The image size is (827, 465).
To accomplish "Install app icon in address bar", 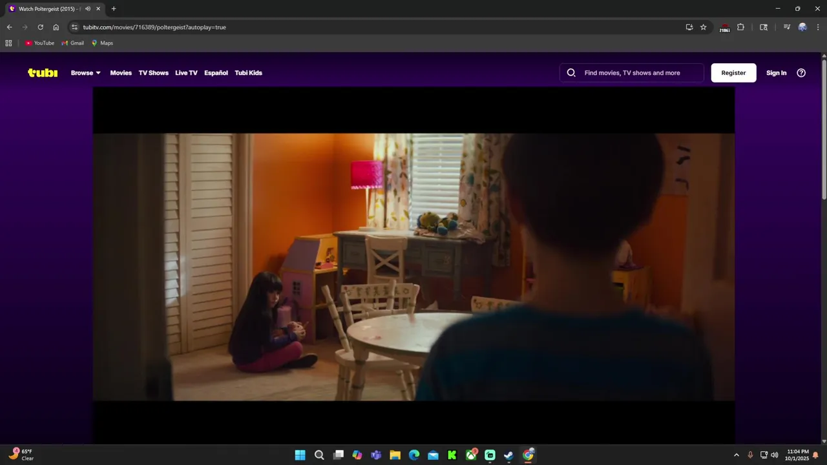I will coord(689,27).
